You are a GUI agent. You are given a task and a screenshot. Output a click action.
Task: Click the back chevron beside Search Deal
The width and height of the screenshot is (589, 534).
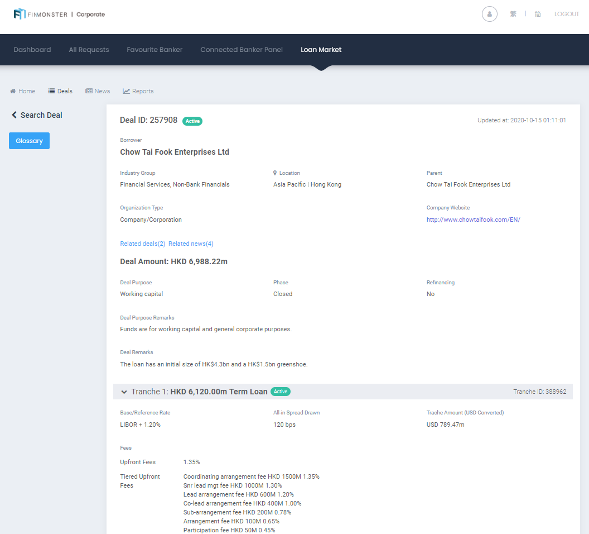point(15,115)
